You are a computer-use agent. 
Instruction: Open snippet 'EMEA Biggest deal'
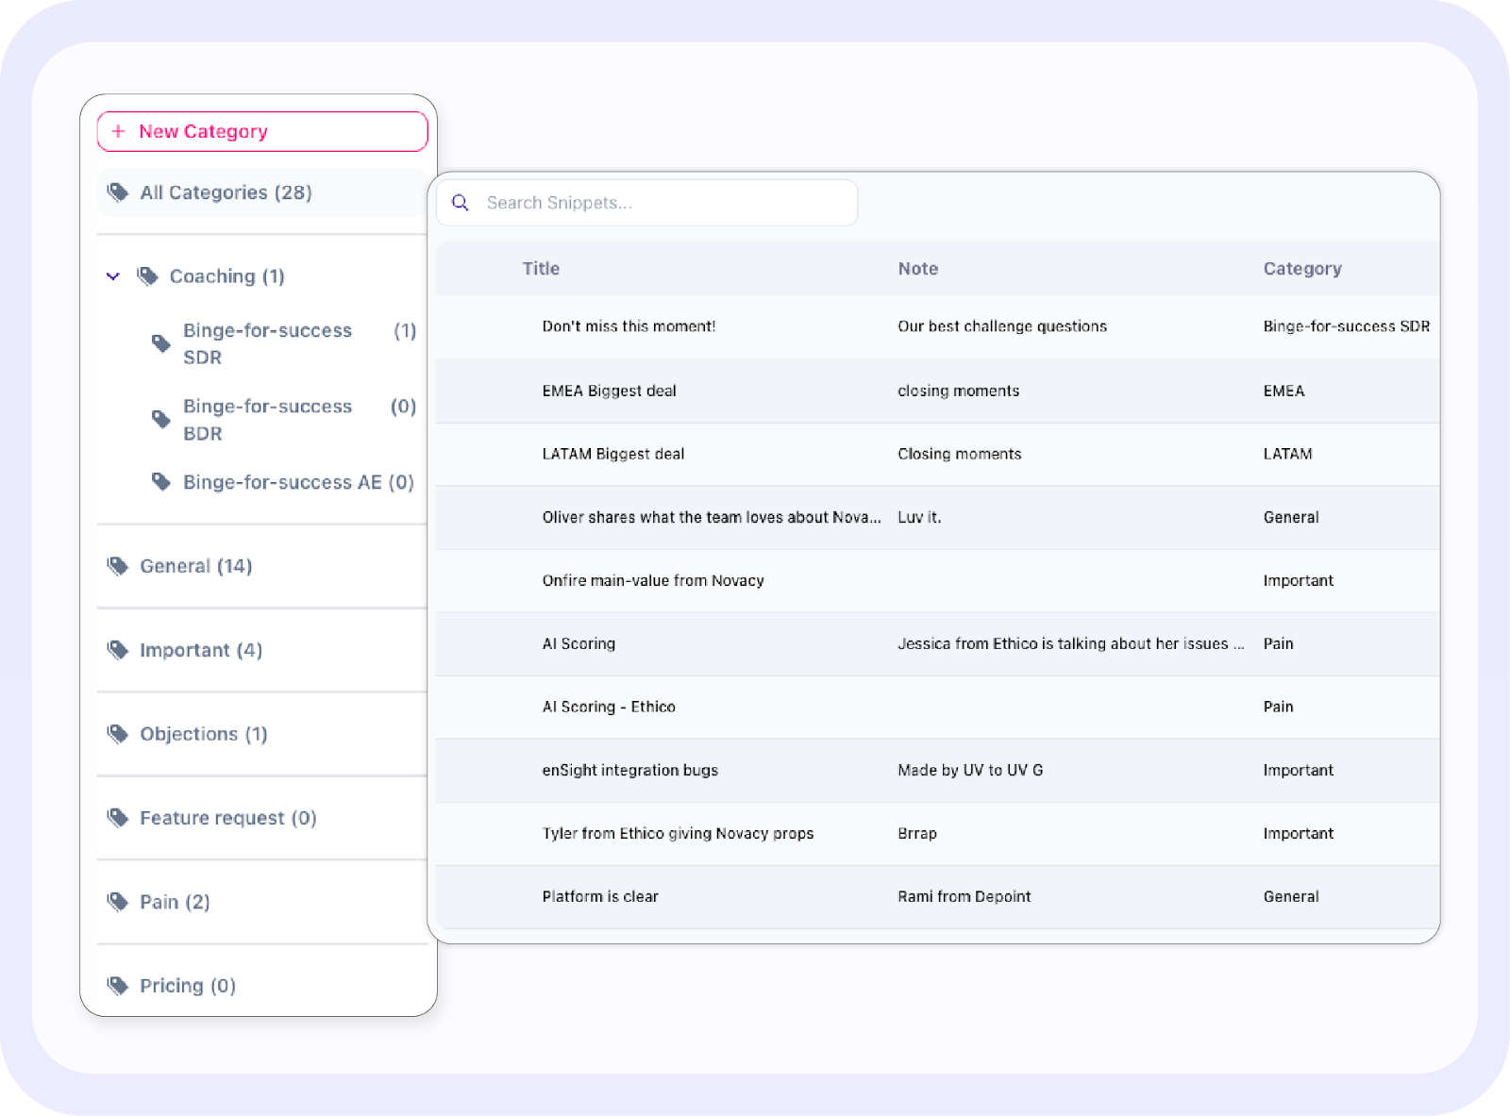click(x=609, y=391)
